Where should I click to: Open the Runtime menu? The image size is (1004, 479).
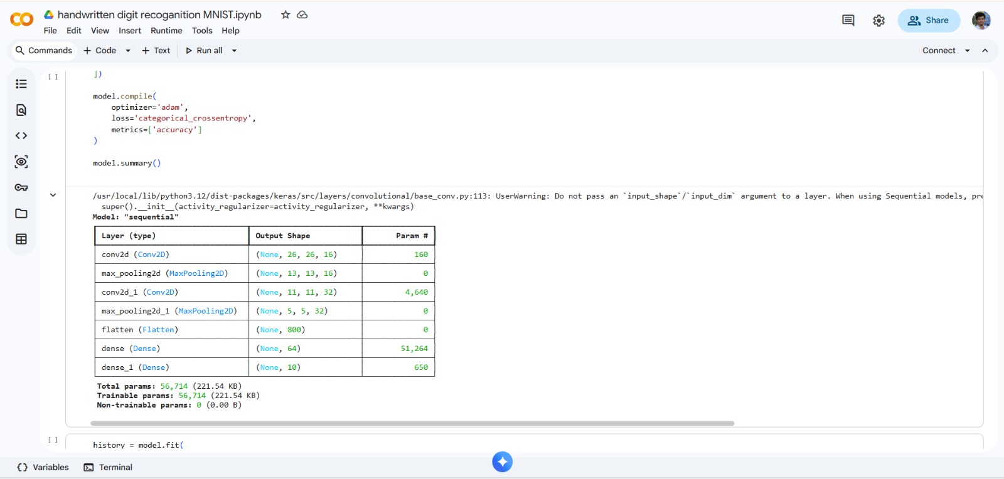tap(166, 31)
